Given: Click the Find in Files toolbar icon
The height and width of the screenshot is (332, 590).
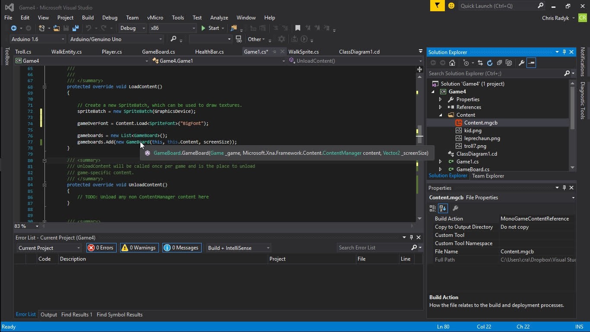Looking at the screenshot, I should point(234,28).
